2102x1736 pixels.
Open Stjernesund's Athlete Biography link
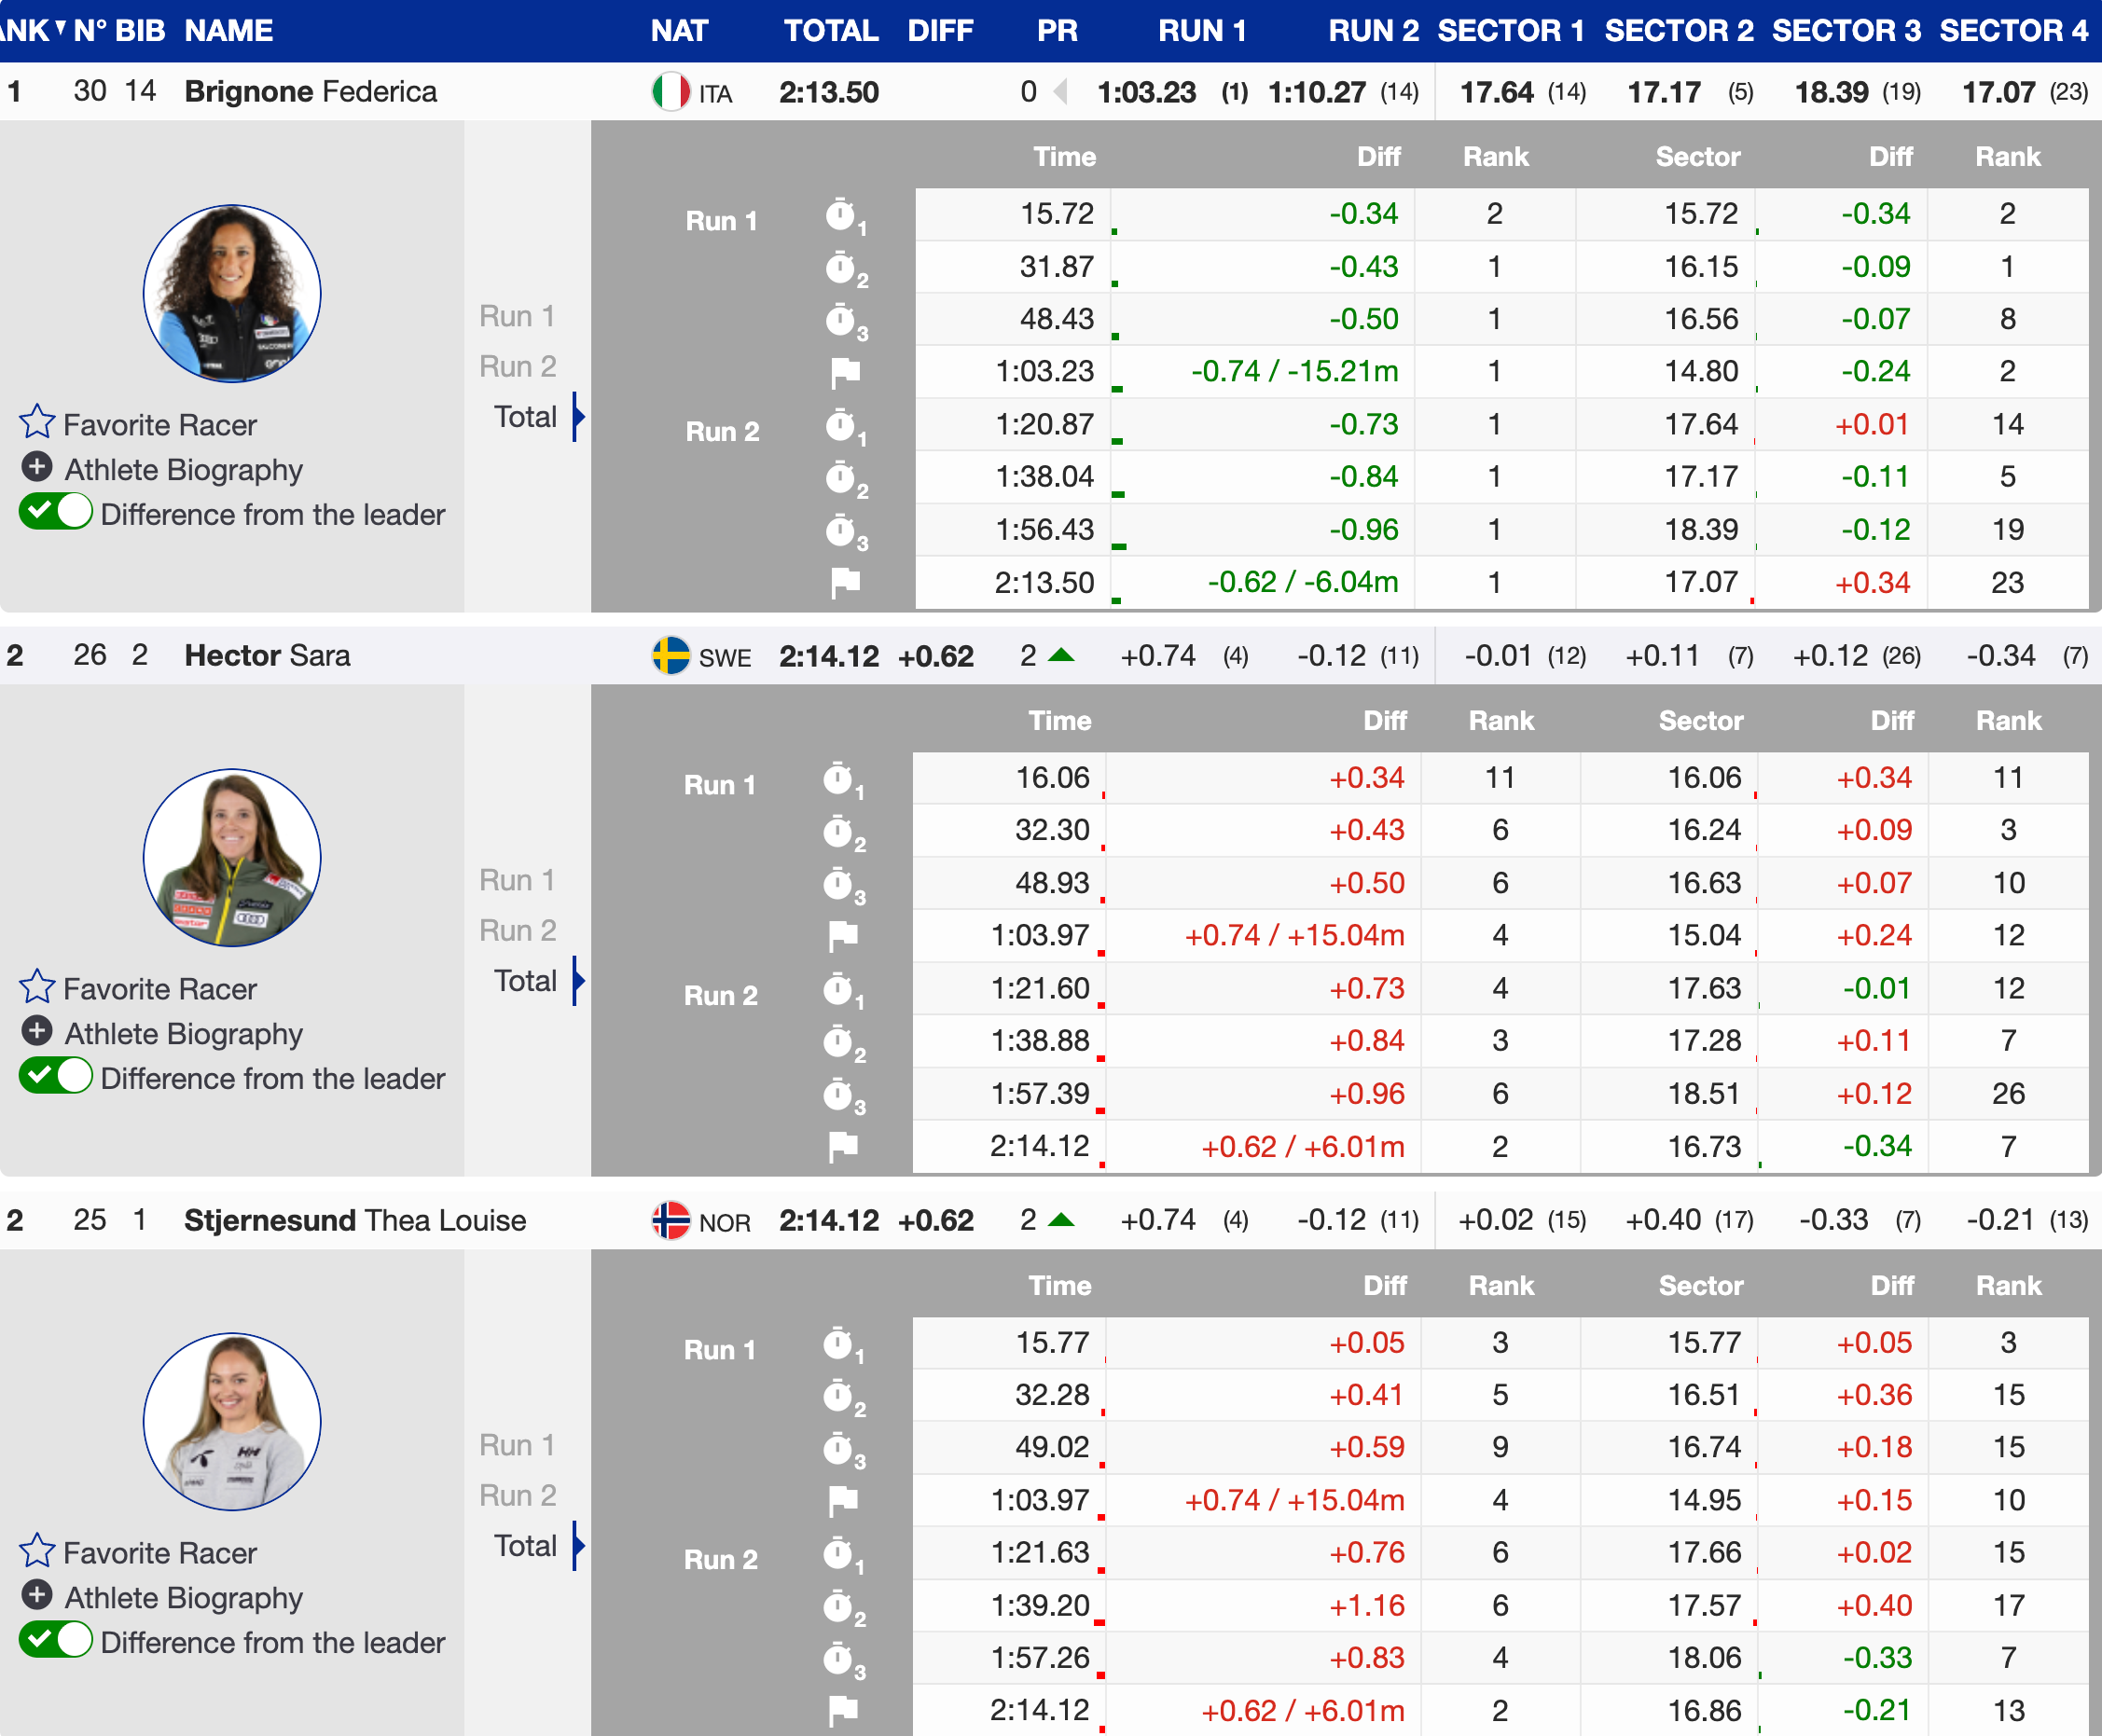pyautogui.click(x=183, y=1597)
